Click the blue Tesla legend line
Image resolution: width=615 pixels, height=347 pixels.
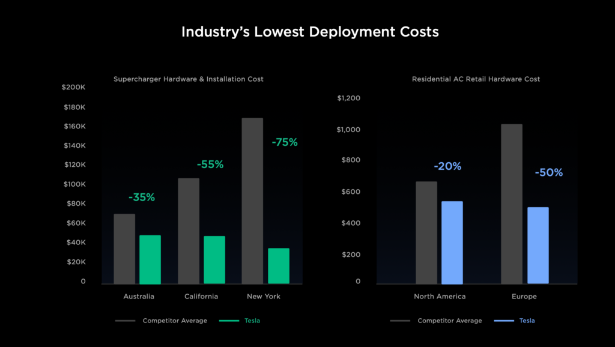click(504, 321)
